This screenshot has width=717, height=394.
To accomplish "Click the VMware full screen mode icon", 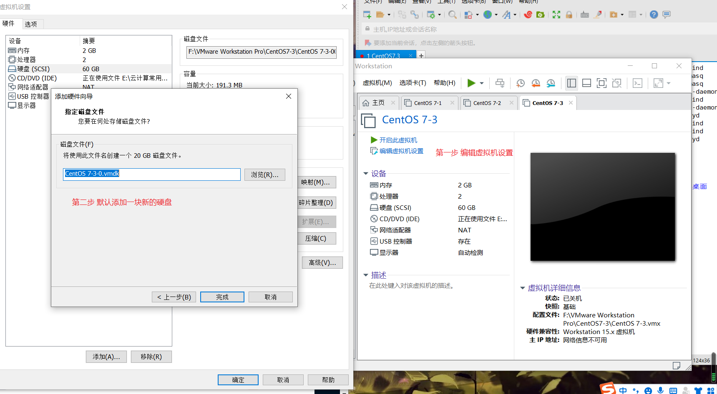I will (601, 83).
